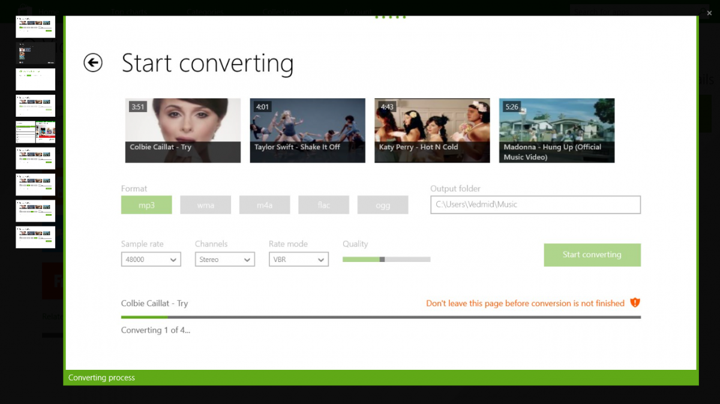Click the orange warning shield icon
Image resolution: width=720 pixels, height=404 pixels.
point(635,303)
